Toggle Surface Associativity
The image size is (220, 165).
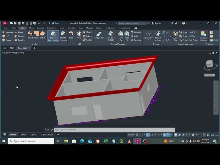(x=53, y=36)
